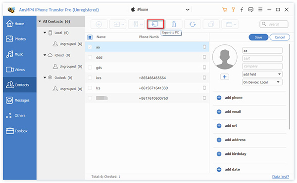This screenshot has height=183, width=297.
Task: Click the add date plus icon
Action: click(219, 169)
